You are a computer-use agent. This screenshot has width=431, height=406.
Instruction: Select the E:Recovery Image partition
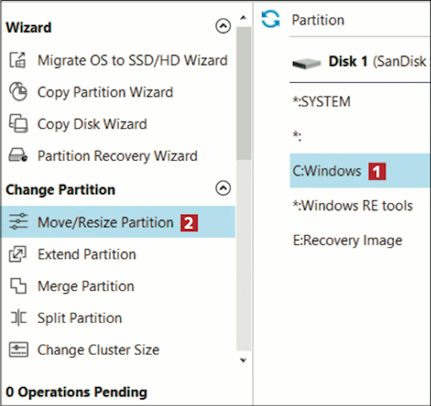pyautogui.click(x=347, y=240)
